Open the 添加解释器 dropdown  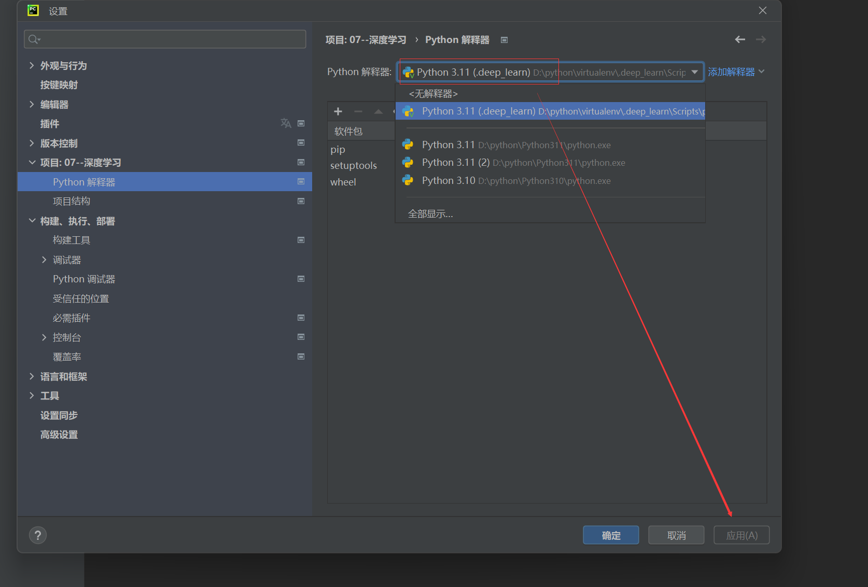pos(736,72)
